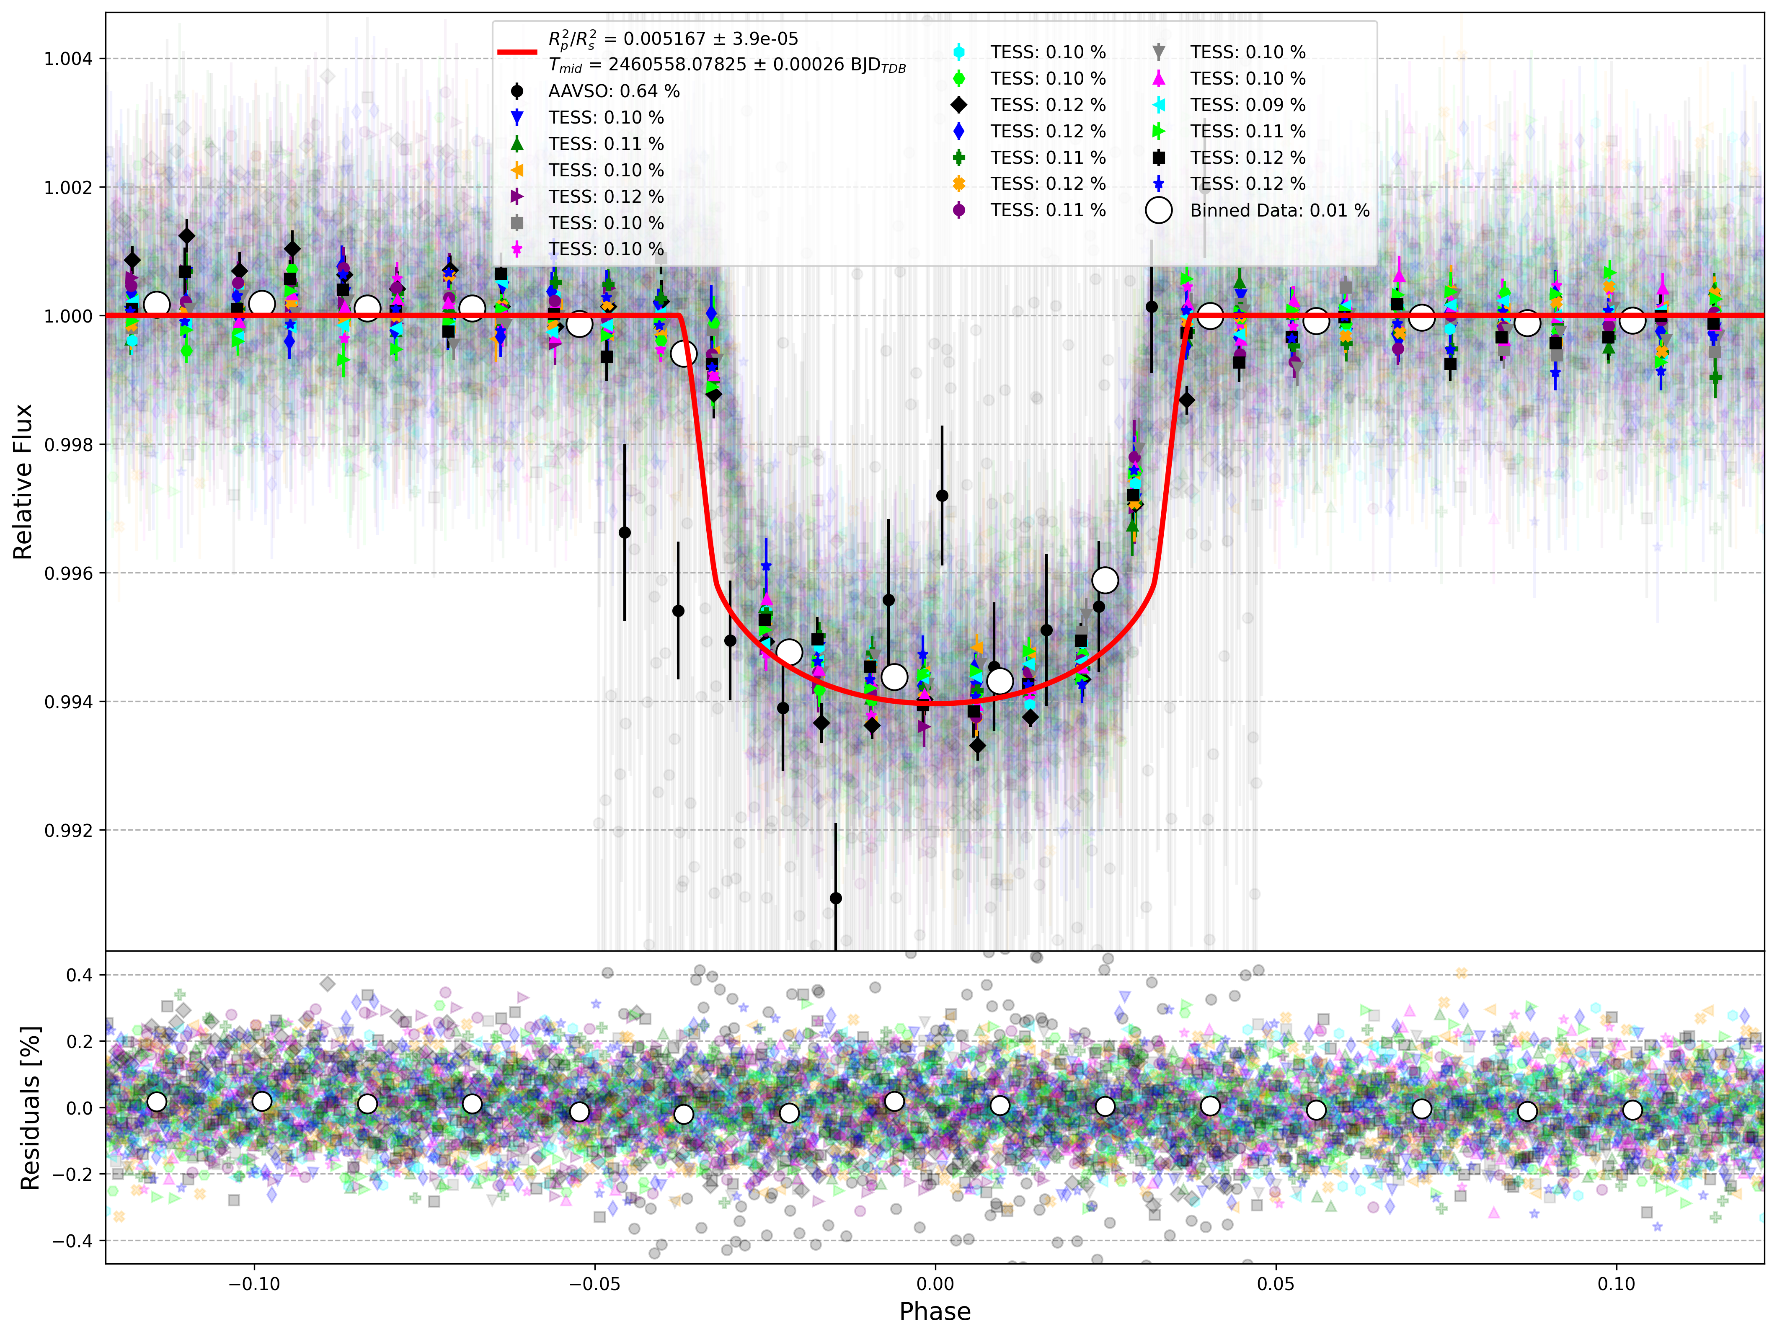Click the magenta marker in the legend's left column
1777x1337 pixels.
[x=517, y=249]
